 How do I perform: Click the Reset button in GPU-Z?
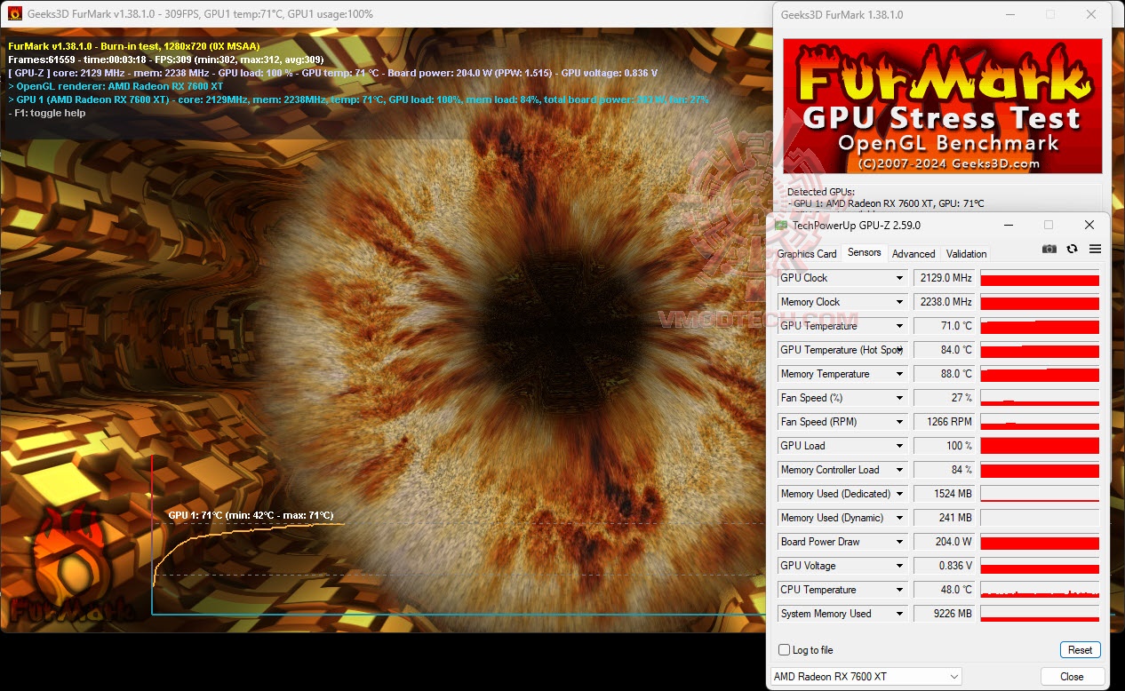pos(1081,650)
